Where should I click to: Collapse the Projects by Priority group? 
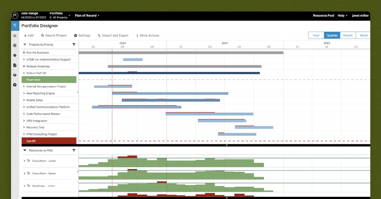click(x=25, y=45)
